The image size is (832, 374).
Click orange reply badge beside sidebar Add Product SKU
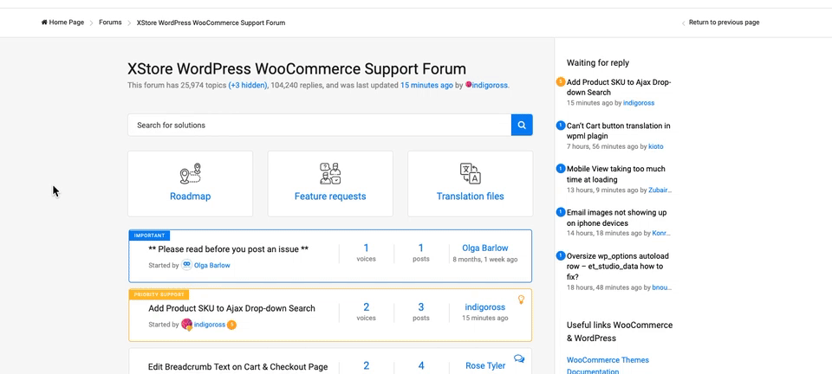tap(561, 81)
